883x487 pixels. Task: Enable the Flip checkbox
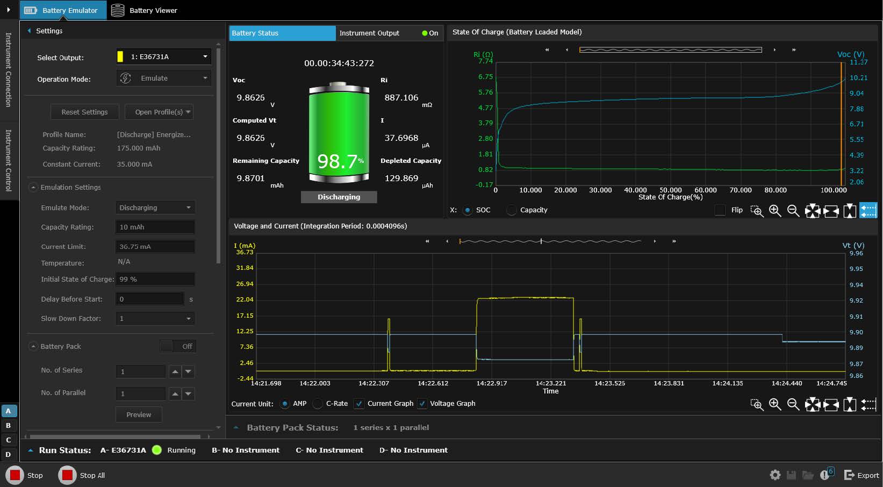pos(720,210)
